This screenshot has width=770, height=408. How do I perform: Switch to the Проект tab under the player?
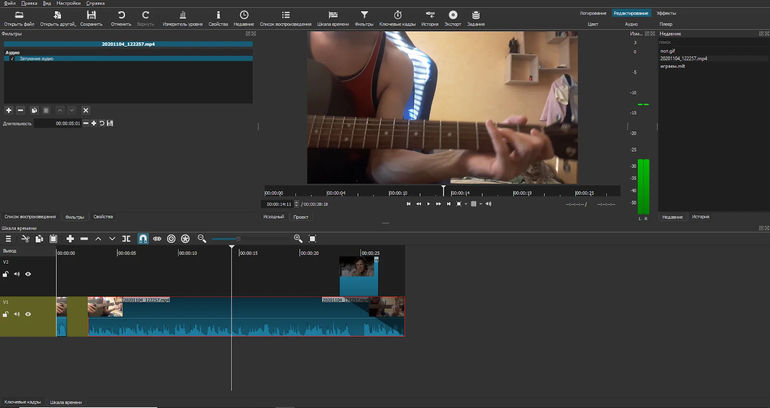tap(301, 217)
